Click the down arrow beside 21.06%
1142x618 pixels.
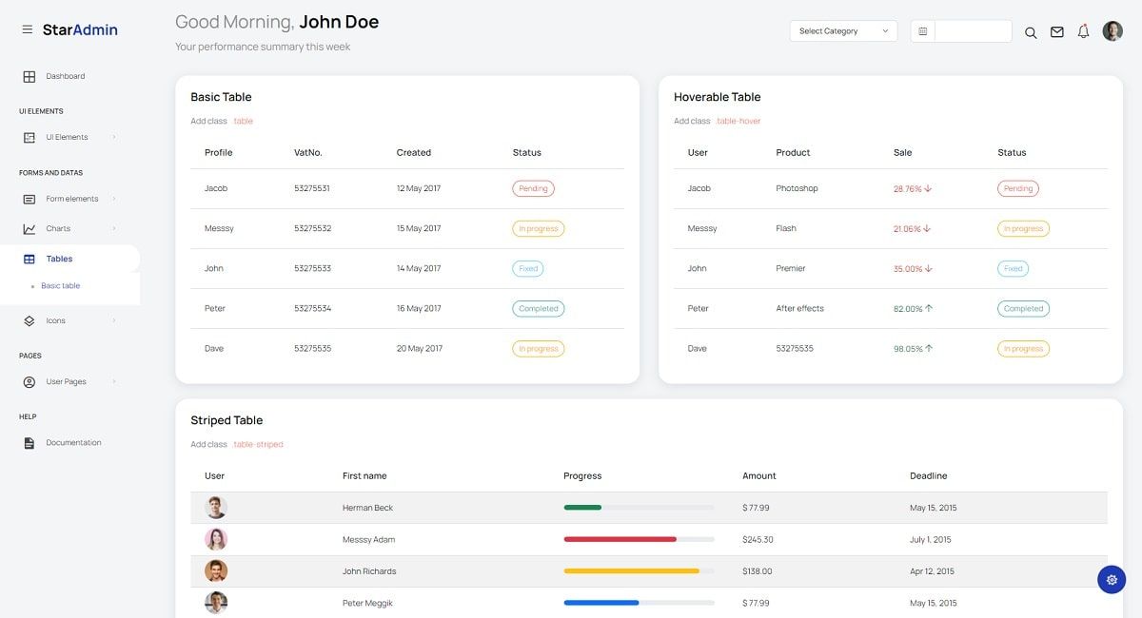(x=927, y=228)
